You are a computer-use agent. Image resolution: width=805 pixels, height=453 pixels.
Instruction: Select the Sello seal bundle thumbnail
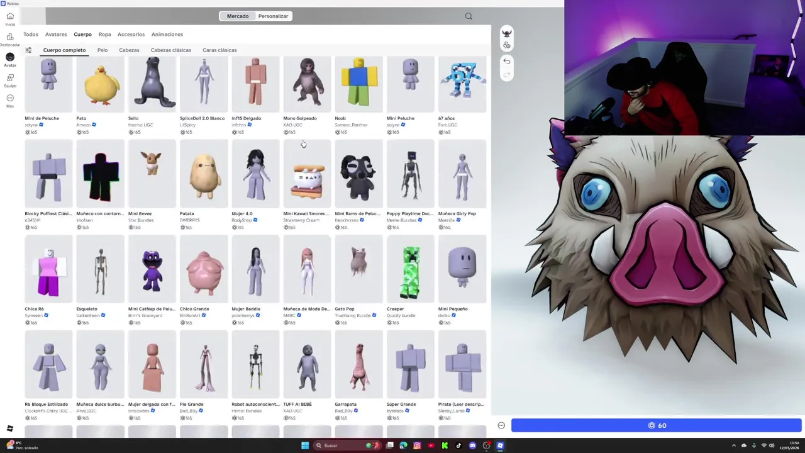(x=152, y=84)
